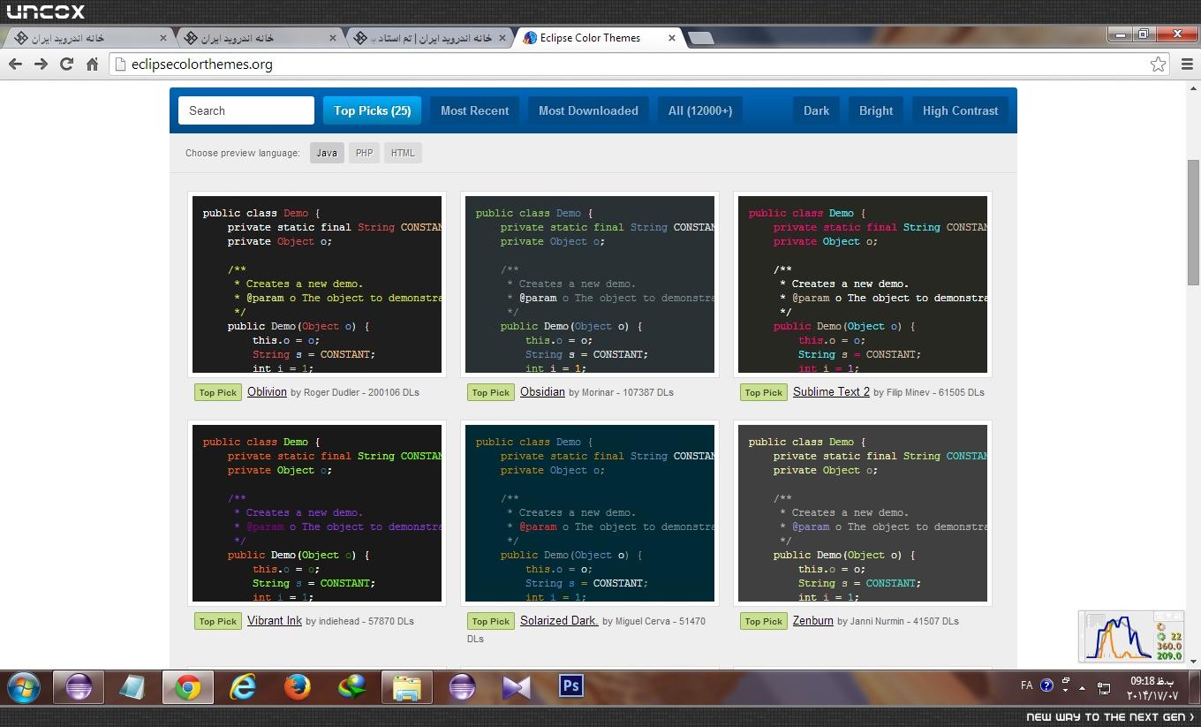Launch Firefox from the taskbar
Screen dimensions: 1201x727
297,686
